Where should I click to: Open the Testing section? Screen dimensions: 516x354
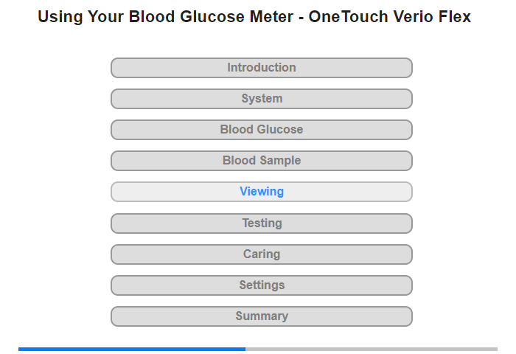[x=261, y=223]
